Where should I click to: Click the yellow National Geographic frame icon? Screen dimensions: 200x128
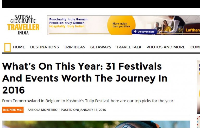click(8, 47)
